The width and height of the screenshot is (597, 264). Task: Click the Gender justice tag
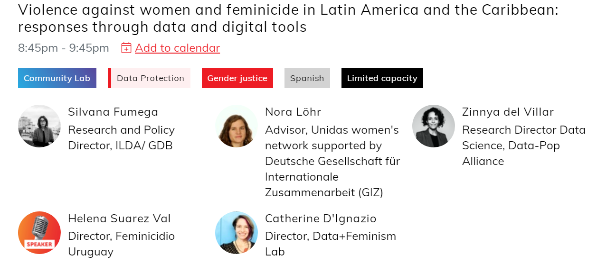tap(237, 78)
